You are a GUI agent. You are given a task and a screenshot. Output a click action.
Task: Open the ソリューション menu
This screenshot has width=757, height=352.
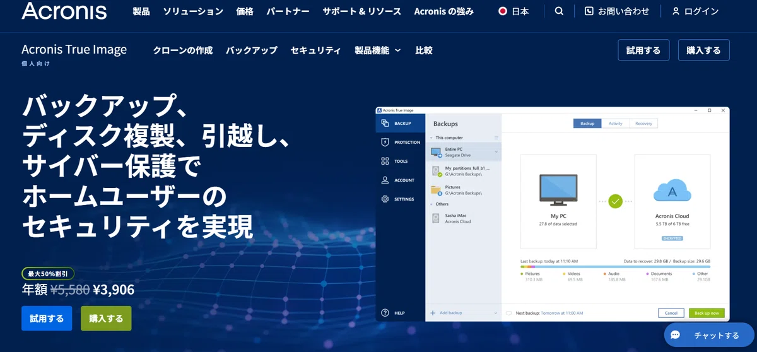(x=193, y=11)
